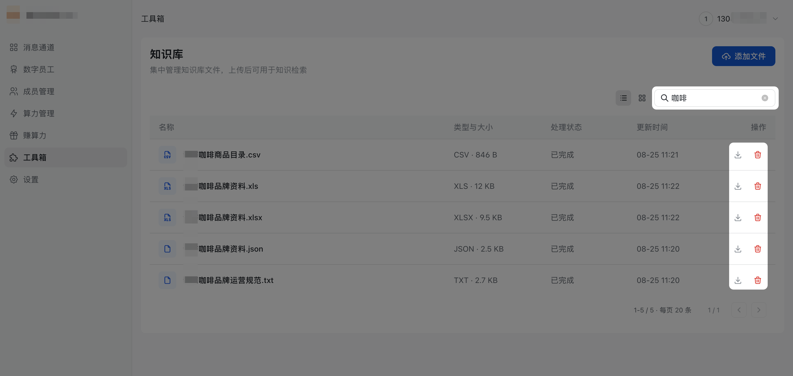The image size is (793, 376).
Task: Click the 更新时间 column header
Action: pyautogui.click(x=652, y=127)
